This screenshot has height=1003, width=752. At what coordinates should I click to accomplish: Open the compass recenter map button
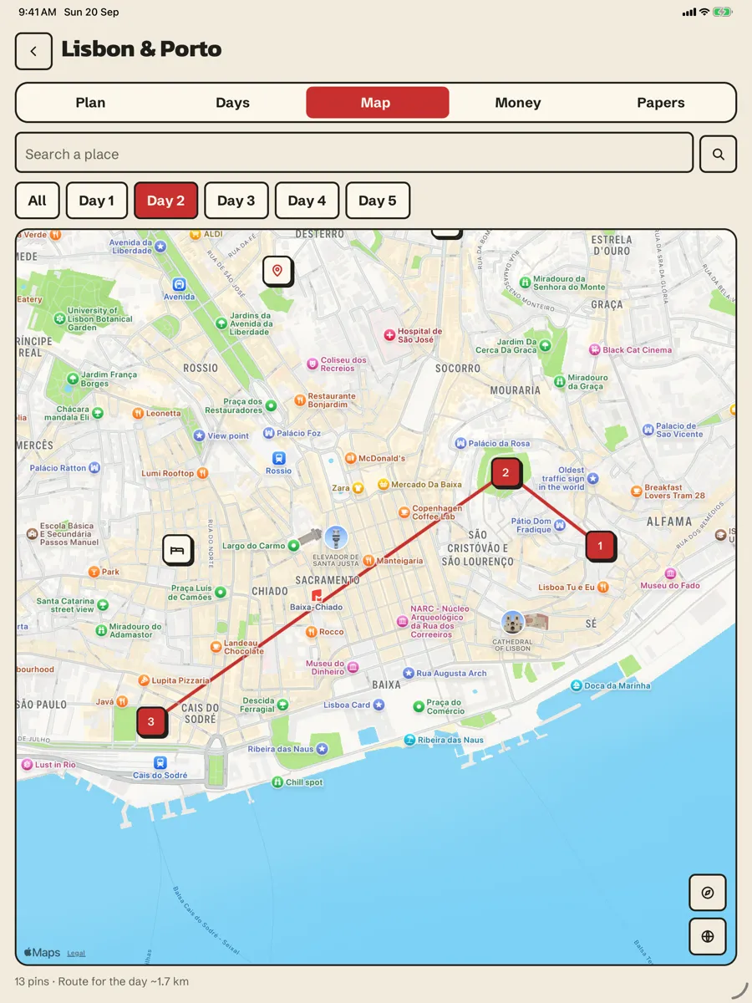tap(708, 893)
